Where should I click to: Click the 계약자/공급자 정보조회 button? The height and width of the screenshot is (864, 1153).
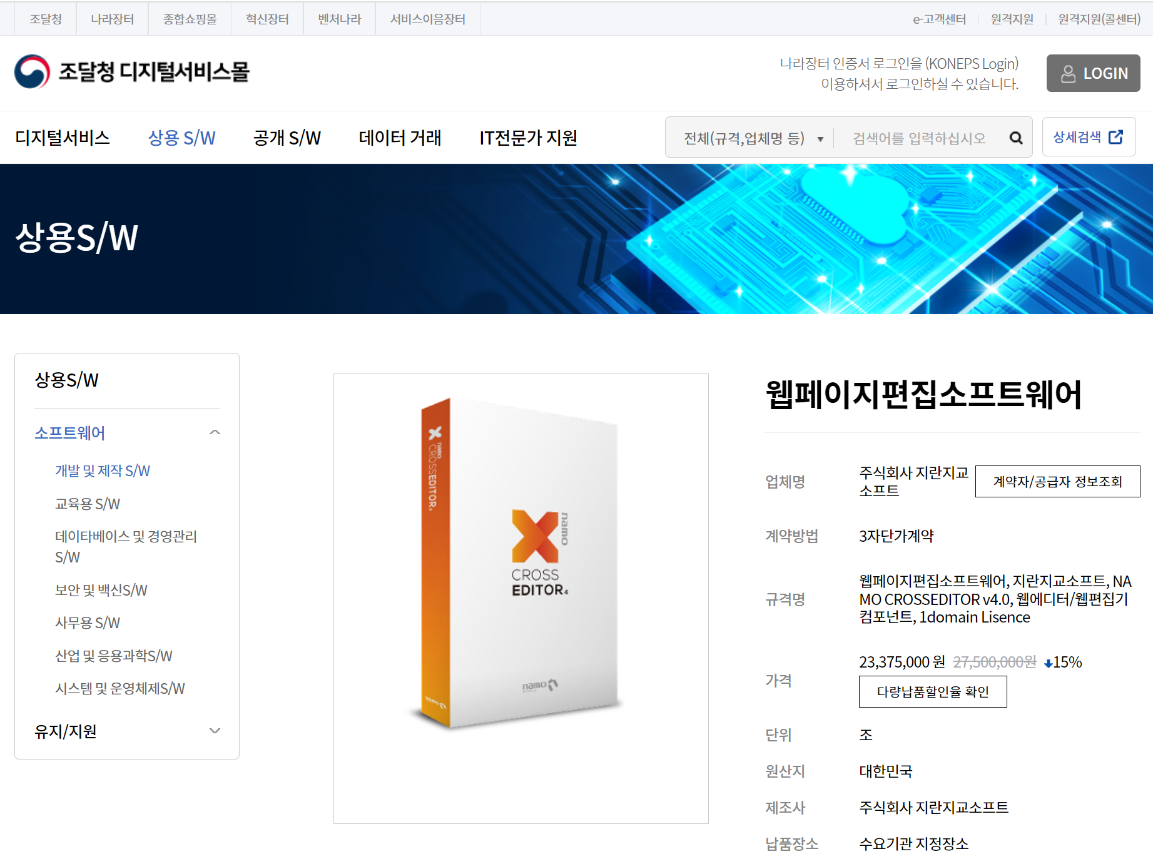pos(1057,481)
